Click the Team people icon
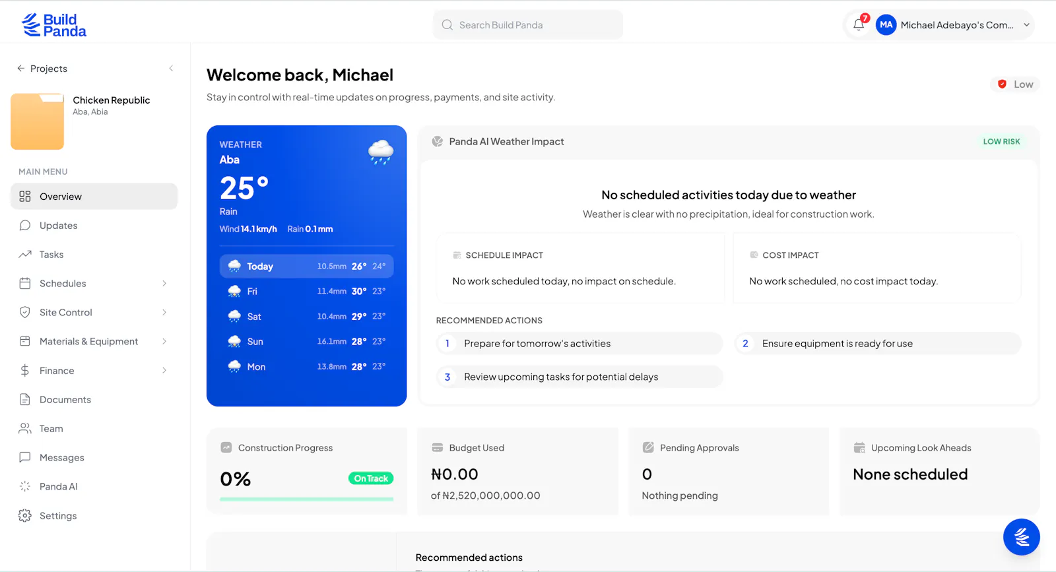The image size is (1056, 572). (25, 429)
